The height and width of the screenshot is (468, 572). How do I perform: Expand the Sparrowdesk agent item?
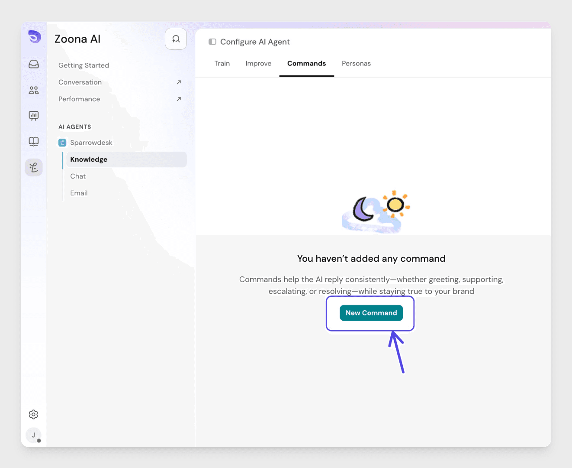tap(91, 143)
